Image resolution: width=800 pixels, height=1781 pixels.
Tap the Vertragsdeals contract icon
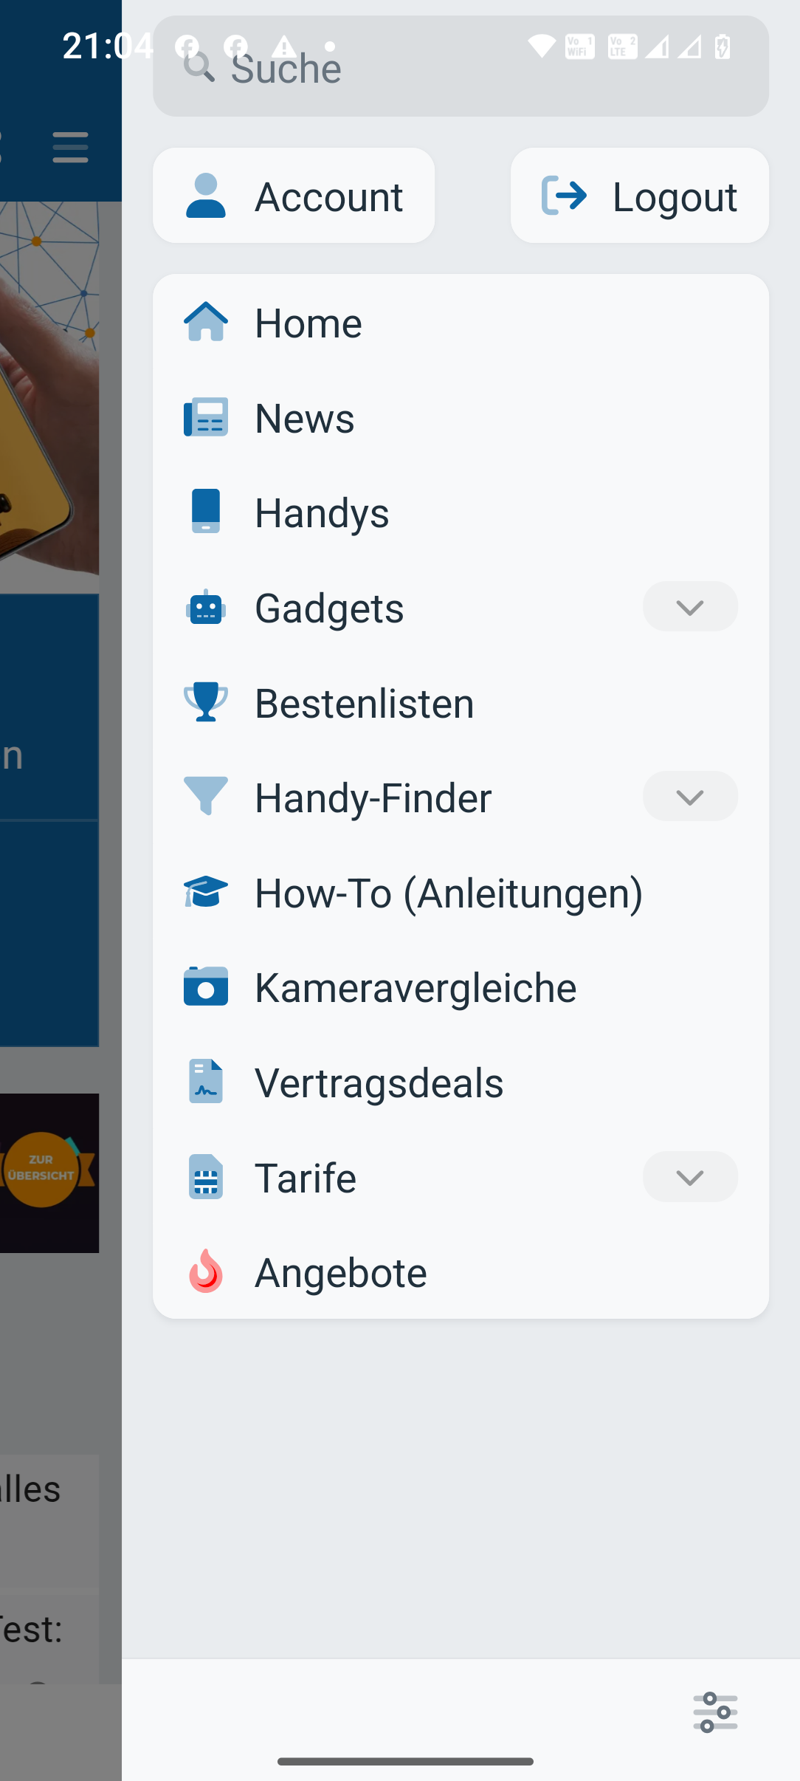pos(206,1082)
